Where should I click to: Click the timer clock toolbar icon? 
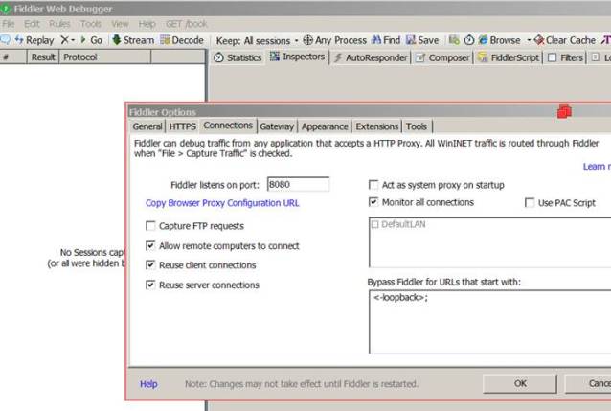pos(469,40)
